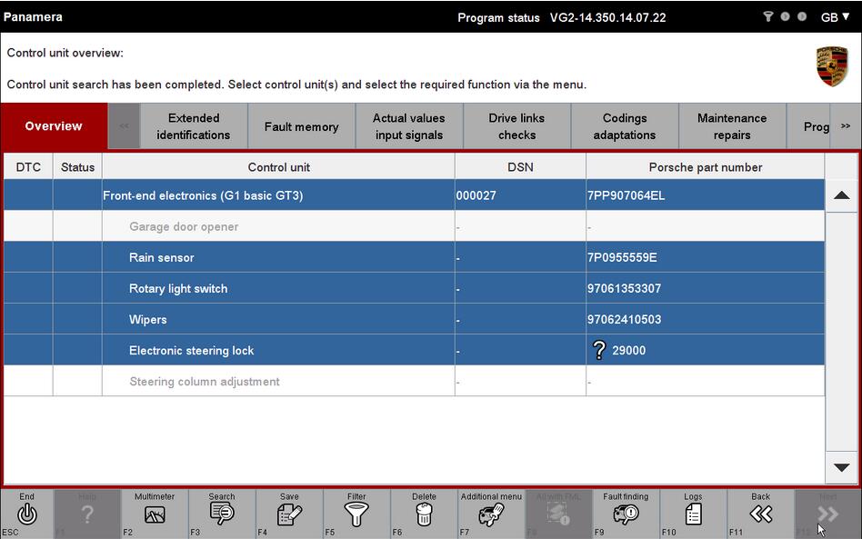The image size is (862, 539).
Task: Click part number 7PP907064EL
Action: click(626, 195)
